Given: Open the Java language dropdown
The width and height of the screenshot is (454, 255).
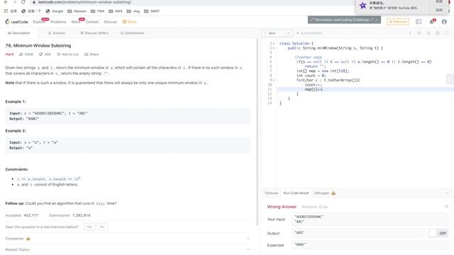Looking at the screenshot, I should coord(277,33).
